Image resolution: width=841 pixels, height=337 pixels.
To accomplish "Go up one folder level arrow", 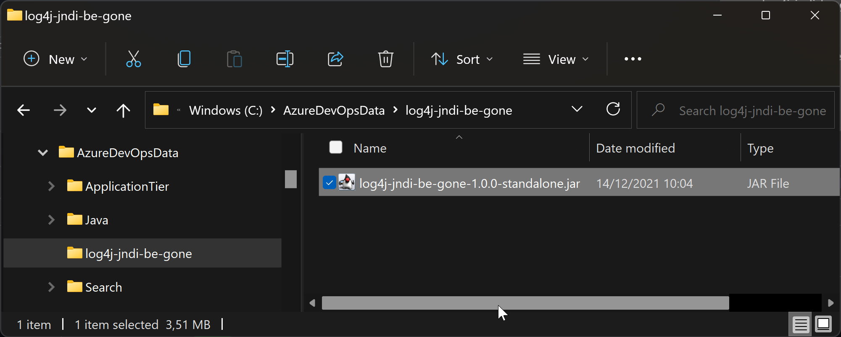I will tap(123, 111).
